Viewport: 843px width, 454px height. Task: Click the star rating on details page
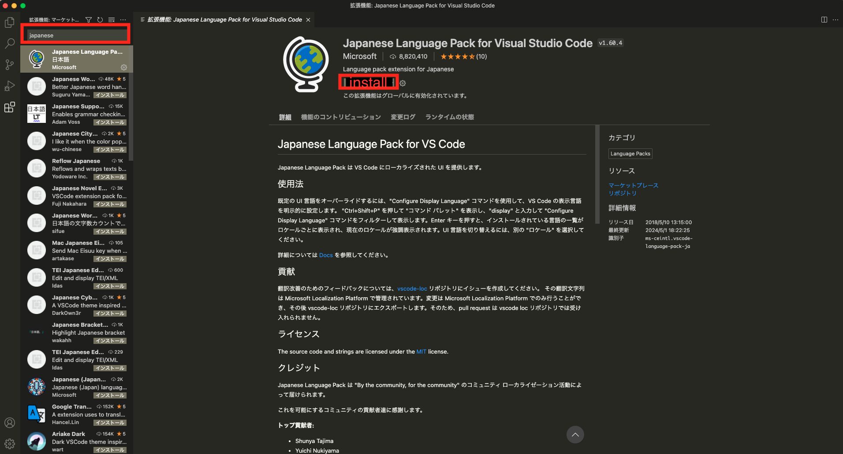[x=464, y=56]
